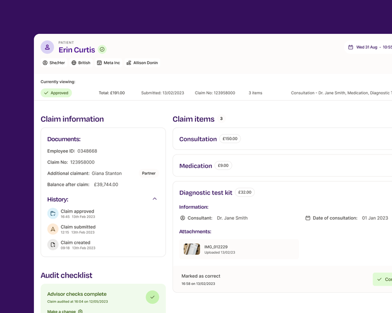Click the calendar icon beside Wed 31 Aug
Image resolution: width=392 pixels, height=313 pixels.
tap(351, 47)
